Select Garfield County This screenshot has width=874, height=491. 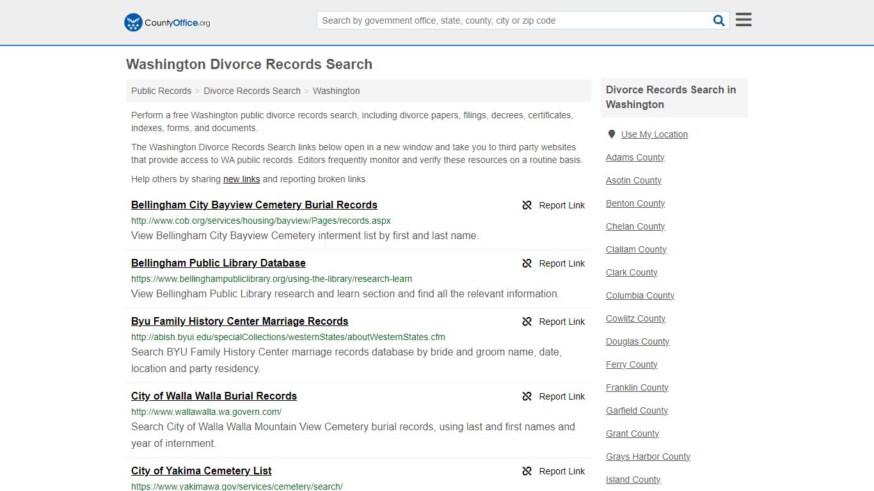pyautogui.click(x=637, y=410)
